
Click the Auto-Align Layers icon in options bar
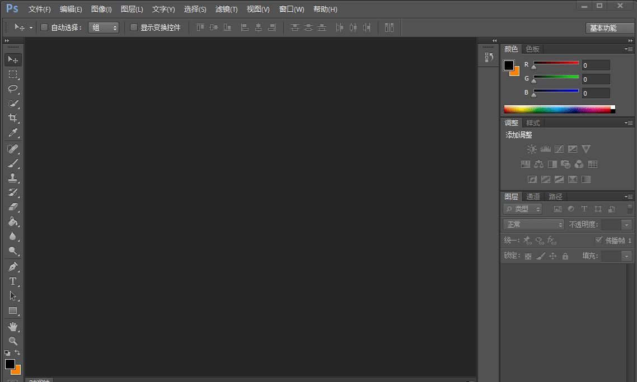click(x=389, y=27)
